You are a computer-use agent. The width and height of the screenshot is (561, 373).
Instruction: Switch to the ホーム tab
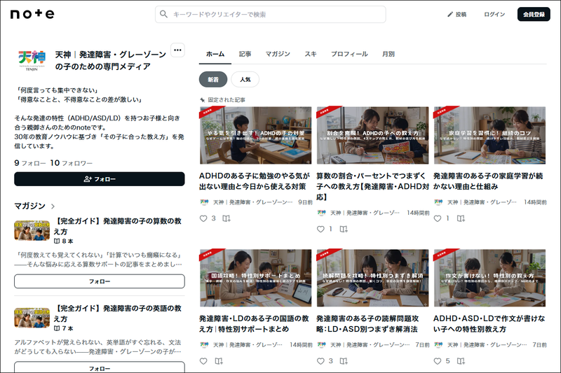point(215,54)
